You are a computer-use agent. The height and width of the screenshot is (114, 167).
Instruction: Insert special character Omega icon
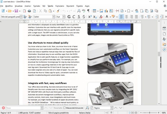click(129, 11)
